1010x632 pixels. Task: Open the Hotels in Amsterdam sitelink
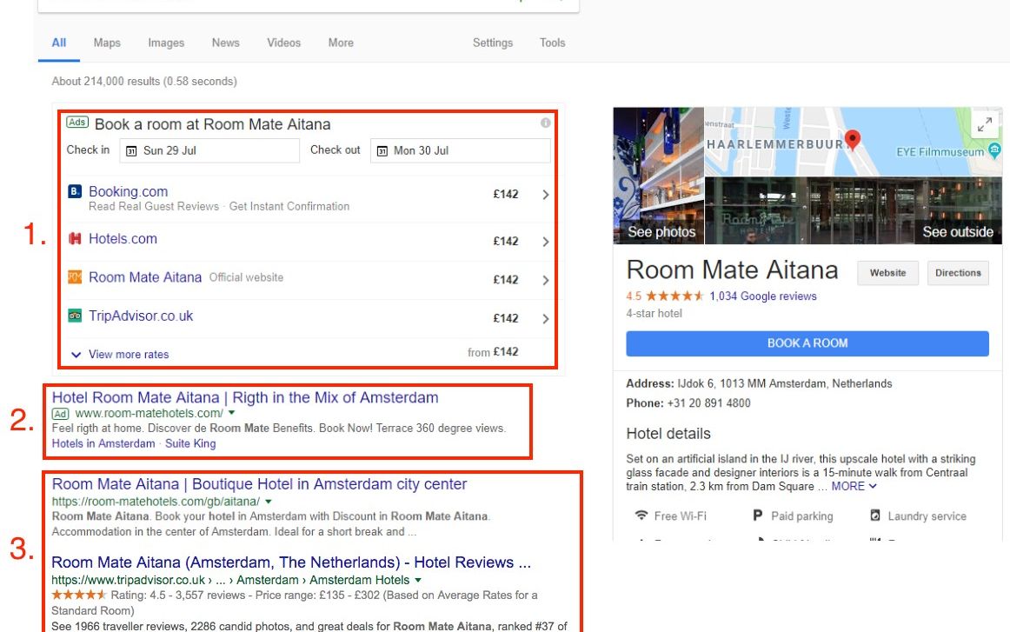[103, 443]
